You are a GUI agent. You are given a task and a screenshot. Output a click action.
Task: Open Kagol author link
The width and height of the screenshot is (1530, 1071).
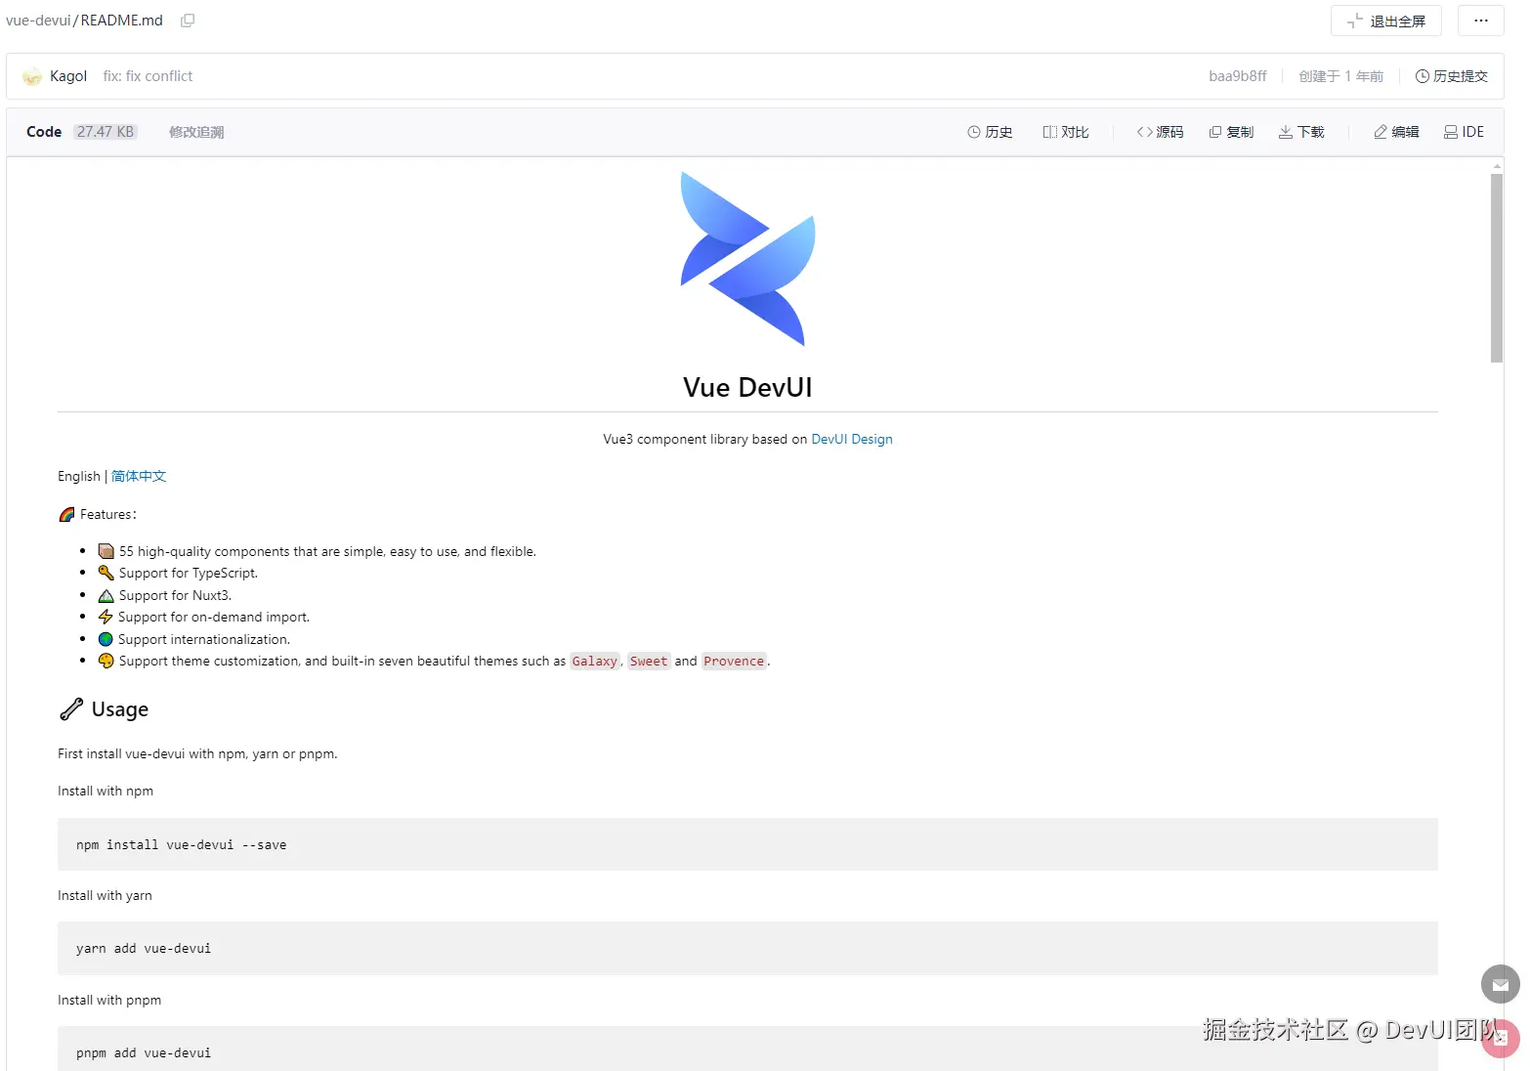[x=68, y=76]
